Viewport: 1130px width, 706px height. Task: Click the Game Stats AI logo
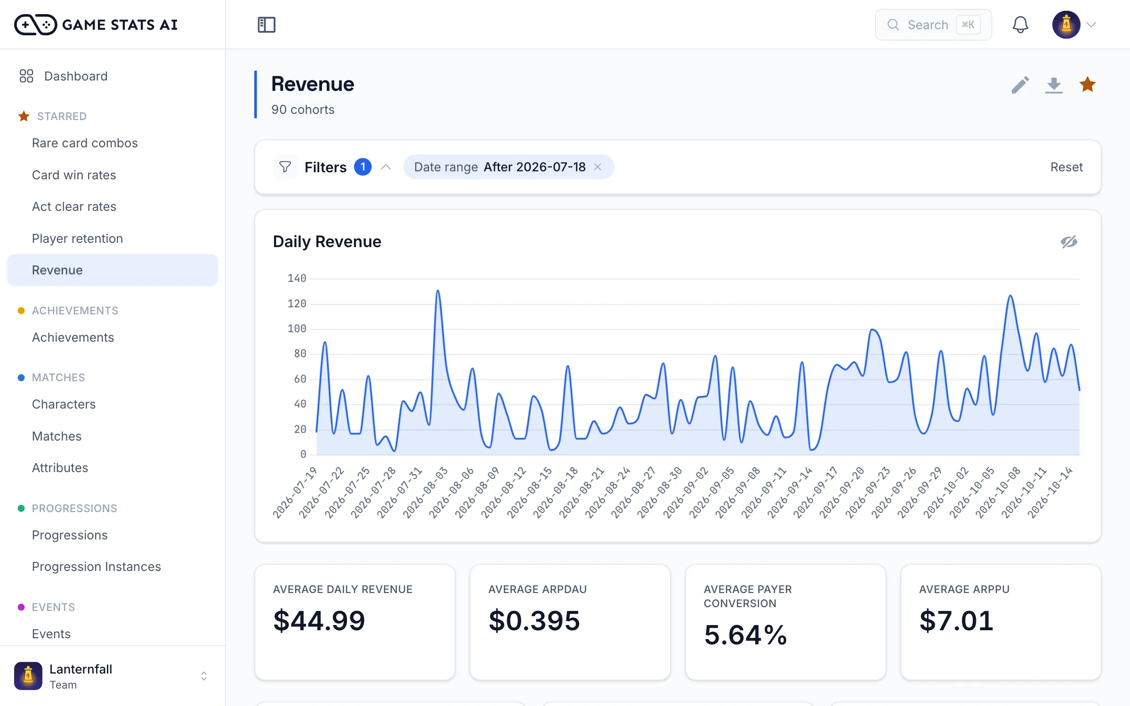pyautogui.click(x=96, y=24)
